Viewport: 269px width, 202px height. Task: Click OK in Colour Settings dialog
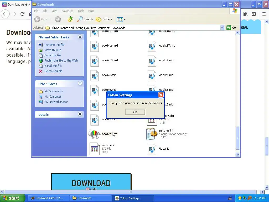[135, 112]
